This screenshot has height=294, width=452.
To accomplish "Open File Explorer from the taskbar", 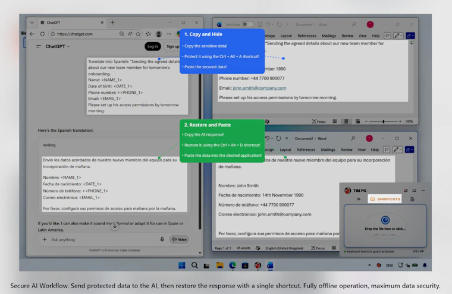I will pos(220,265).
